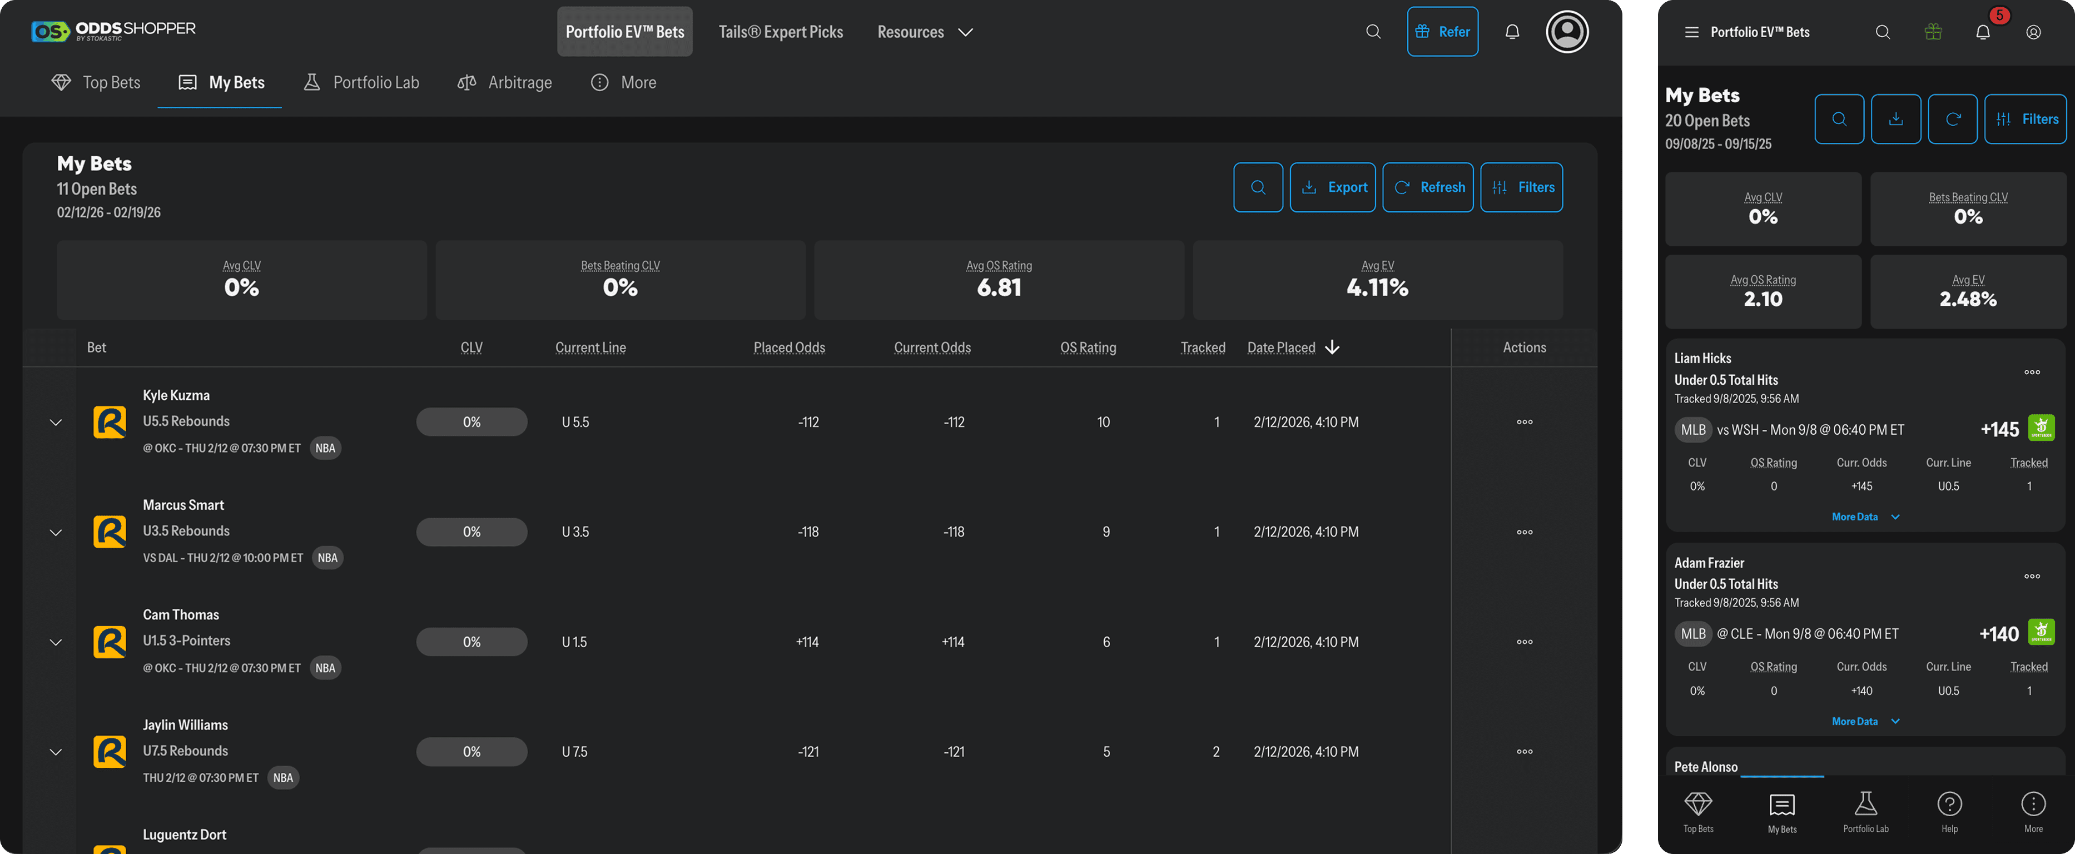The height and width of the screenshot is (854, 2075).
Task: Open options dots on Liam Hicks card
Action: (2032, 372)
